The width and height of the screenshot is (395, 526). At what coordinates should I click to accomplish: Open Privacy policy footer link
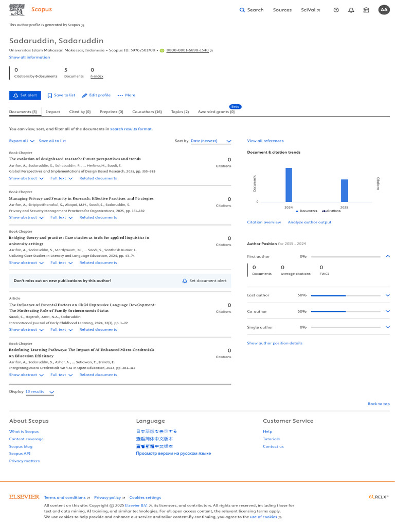110,497
